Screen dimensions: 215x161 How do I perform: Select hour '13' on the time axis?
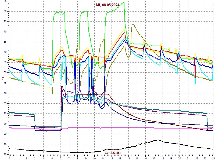tap(120, 158)
